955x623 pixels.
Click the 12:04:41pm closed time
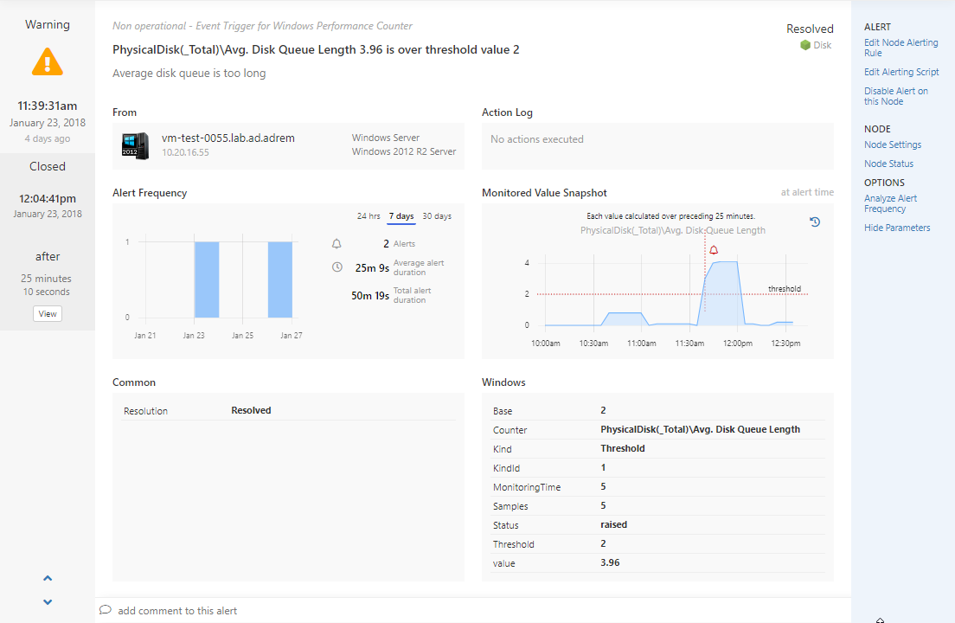(48, 198)
